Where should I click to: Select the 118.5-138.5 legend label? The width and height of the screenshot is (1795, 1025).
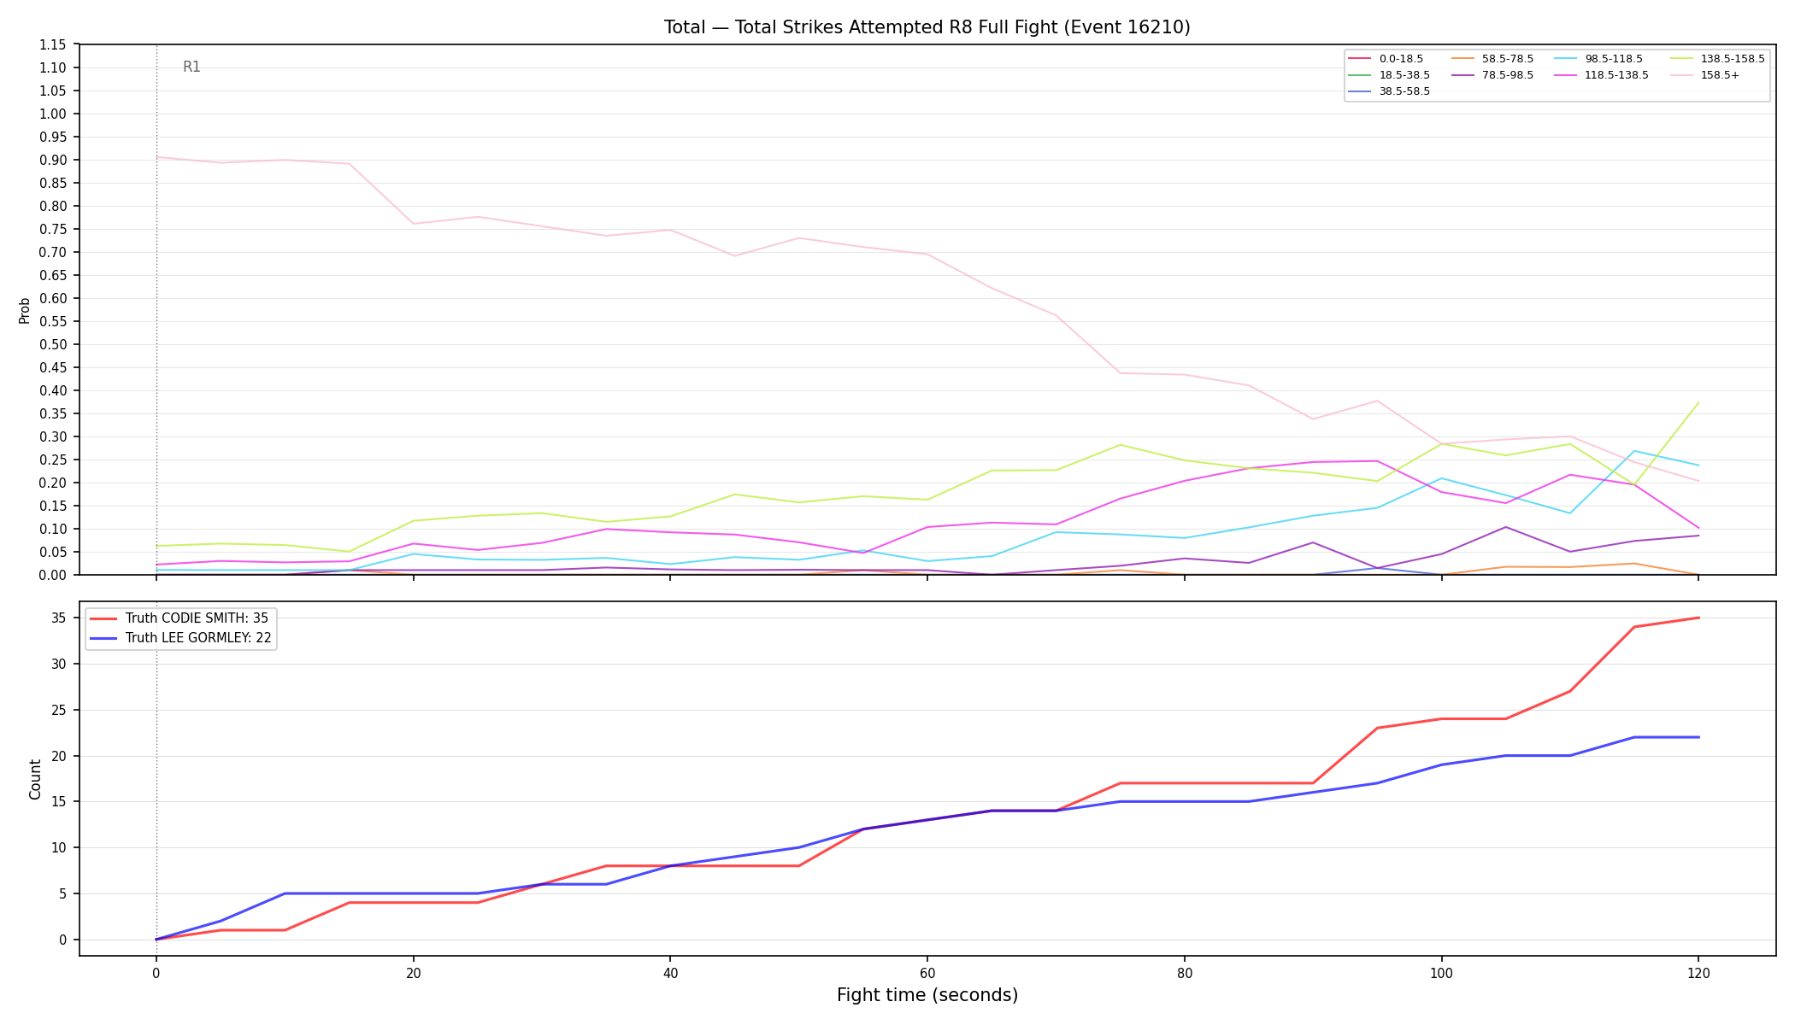pyautogui.click(x=1617, y=75)
